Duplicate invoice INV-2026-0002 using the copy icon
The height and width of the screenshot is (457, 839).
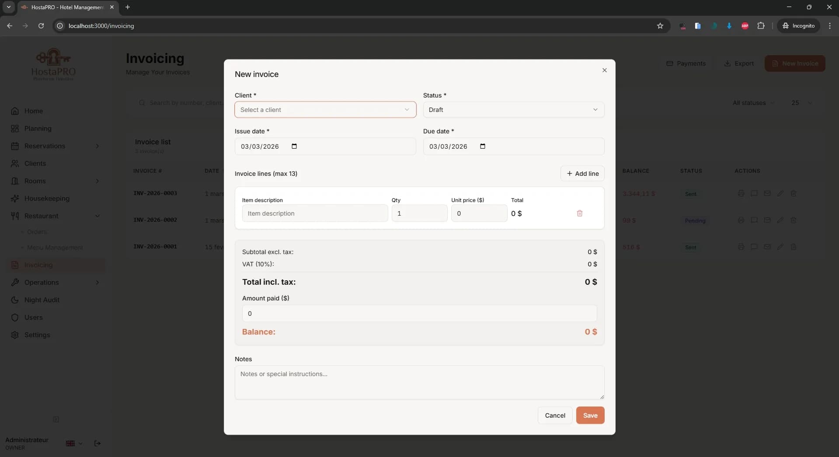(x=754, y=220)
